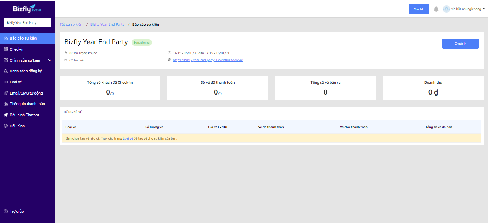Click the Cấu hình gear icon
Image resolution: width=488 pixels, height=223 pixels.
pyautogui.click(x=5, y=126)
